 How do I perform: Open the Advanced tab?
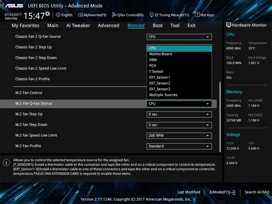tap(108, 26)
